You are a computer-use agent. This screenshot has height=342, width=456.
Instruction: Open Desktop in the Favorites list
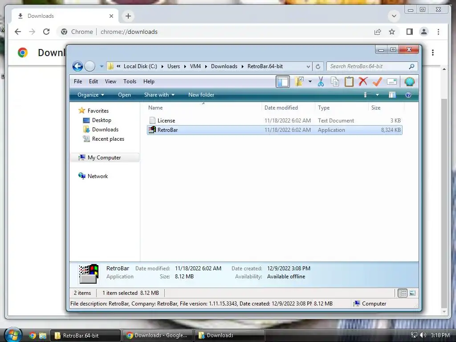coord(102,120)
